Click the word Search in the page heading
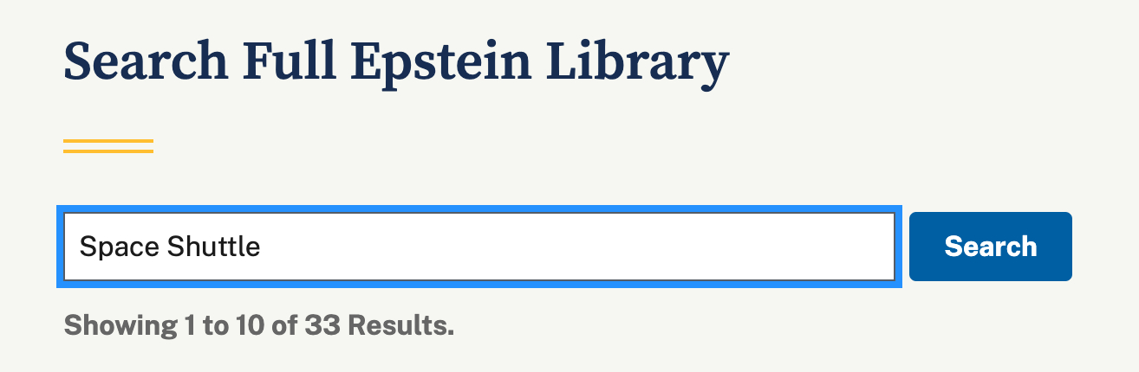The height and width of the screenshot is (372, 1139). [146, 63]
